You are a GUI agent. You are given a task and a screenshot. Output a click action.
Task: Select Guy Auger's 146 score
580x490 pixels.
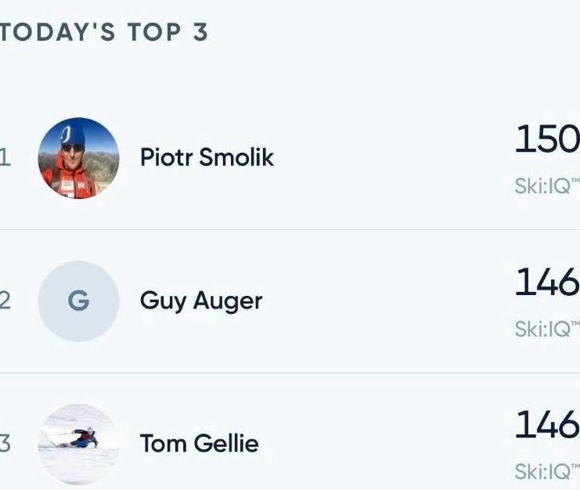547,282
